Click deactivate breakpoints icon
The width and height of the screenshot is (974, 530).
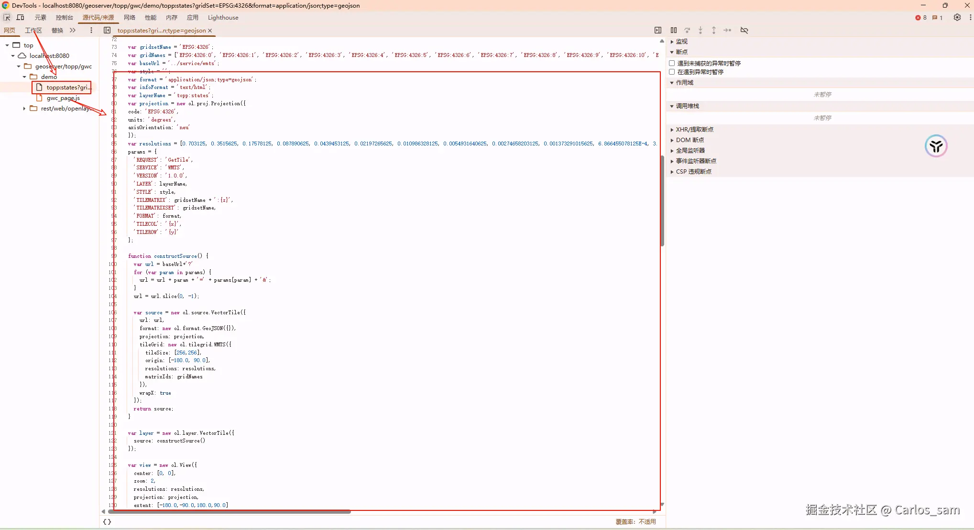(x=744, y=30)
